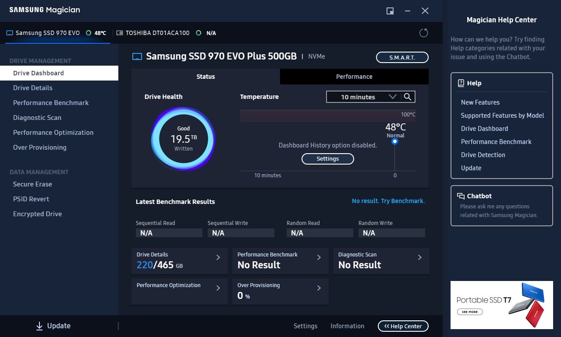This screenshot has width=561, height=337.
Task: Select Secure Erase in the sidebar
Action: tap(33, 184)
